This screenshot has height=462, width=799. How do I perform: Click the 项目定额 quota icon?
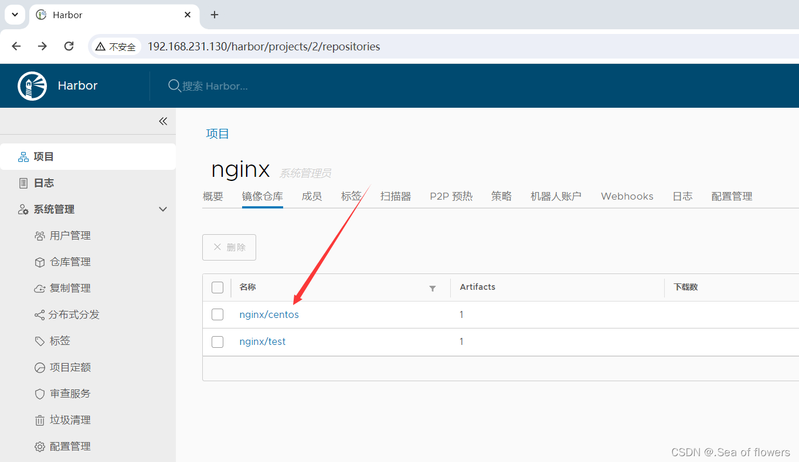click(40, 368)
